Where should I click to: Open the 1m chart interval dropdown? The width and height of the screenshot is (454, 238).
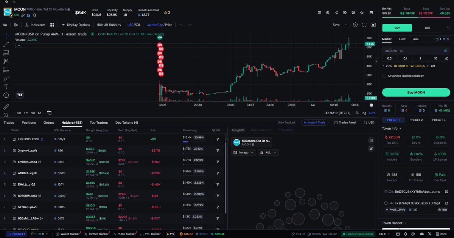(5, 25)
